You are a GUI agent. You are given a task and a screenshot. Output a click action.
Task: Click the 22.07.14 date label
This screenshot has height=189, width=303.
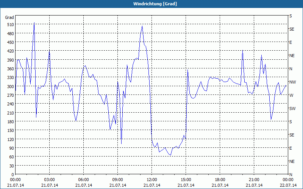pos(288,185)
